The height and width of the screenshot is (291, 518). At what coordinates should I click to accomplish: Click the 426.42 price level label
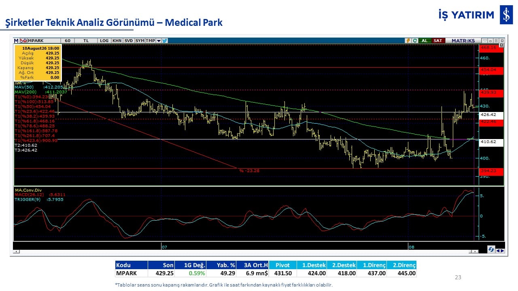491,115
